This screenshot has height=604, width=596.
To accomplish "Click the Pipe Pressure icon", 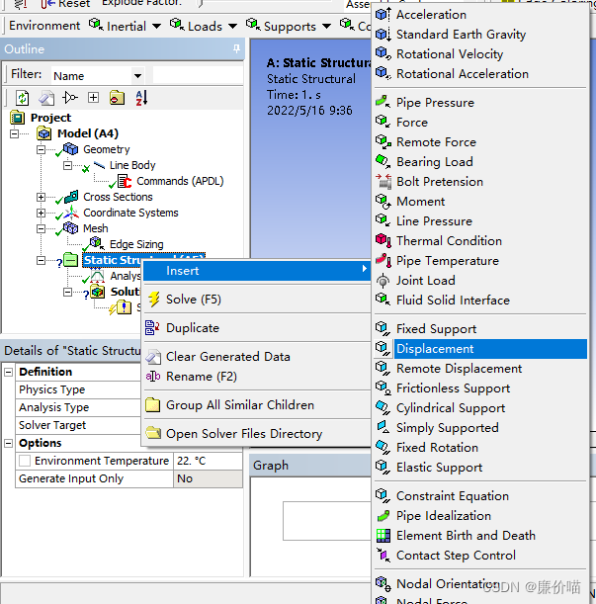I will 383,103.
